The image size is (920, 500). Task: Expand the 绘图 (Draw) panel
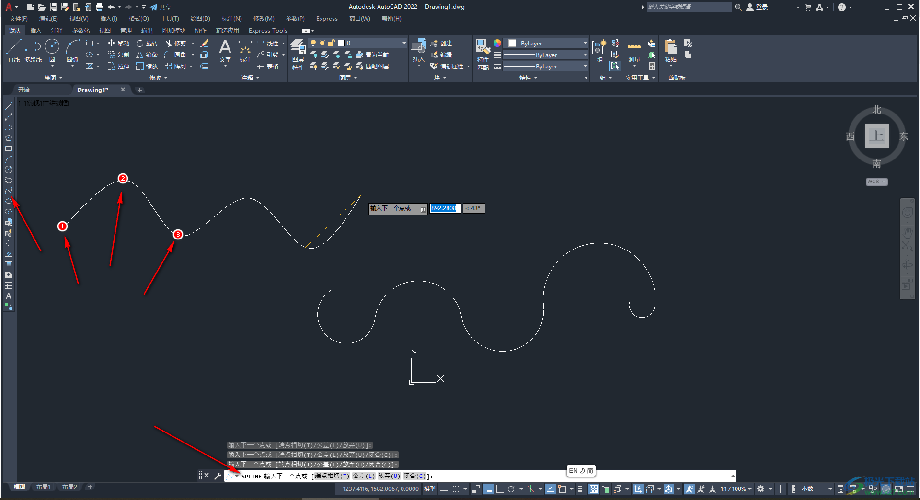click(x=53, y=78)
